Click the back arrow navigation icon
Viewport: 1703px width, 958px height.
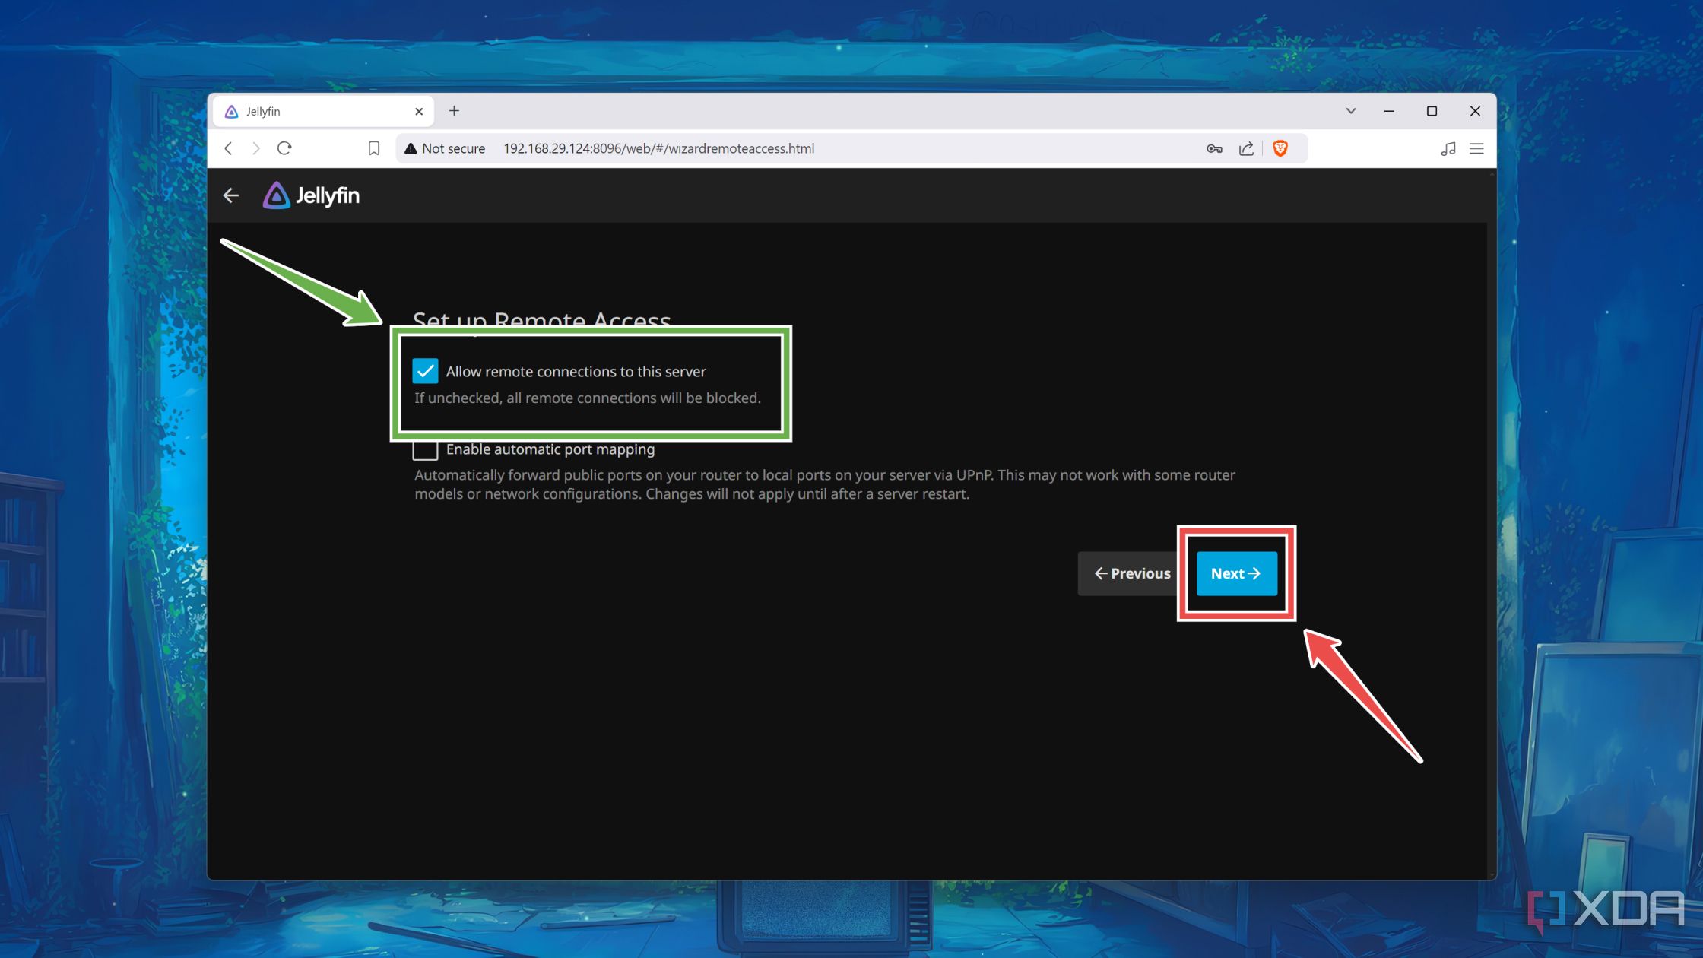coord(232,194)
